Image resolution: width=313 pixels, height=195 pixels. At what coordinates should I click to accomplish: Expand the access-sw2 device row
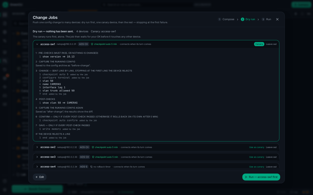(37, 147)
